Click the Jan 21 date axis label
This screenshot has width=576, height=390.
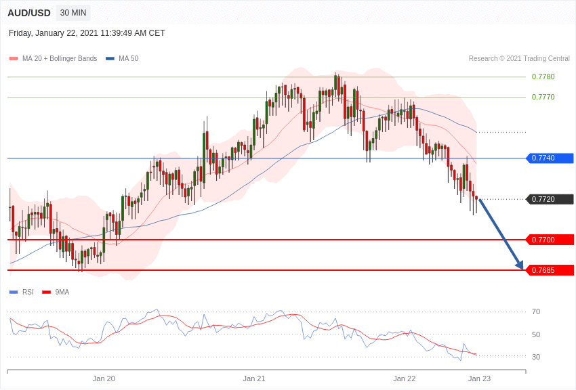point(254,378)
